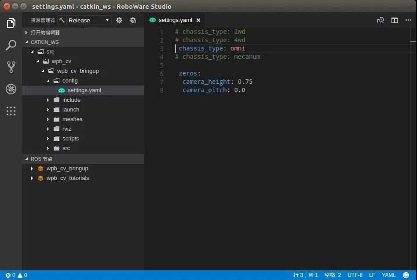Image resolution: width=417 pixels, height=280 pixels.
Task: Expand the 打开的编辑器 section
Action: pyautogui.click(x=26, y=32)
